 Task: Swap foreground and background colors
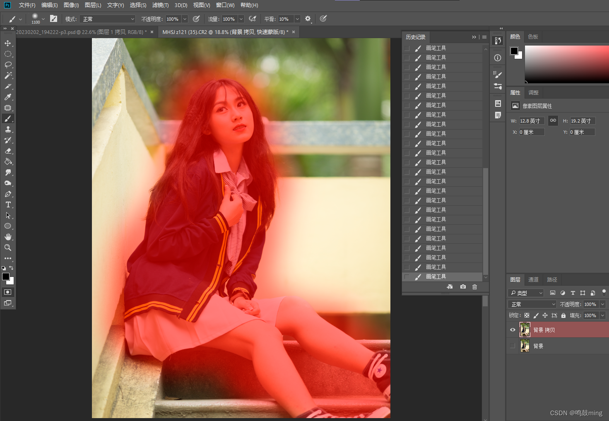(x=12, y=268)
